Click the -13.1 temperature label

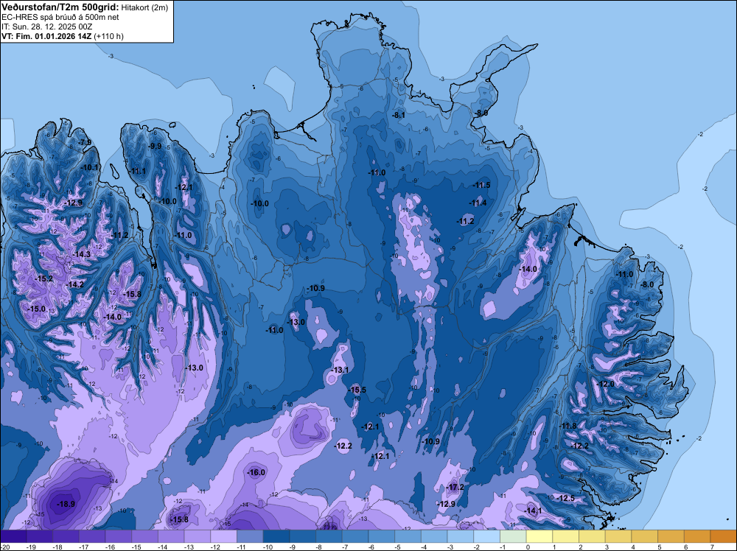[340, 370]
